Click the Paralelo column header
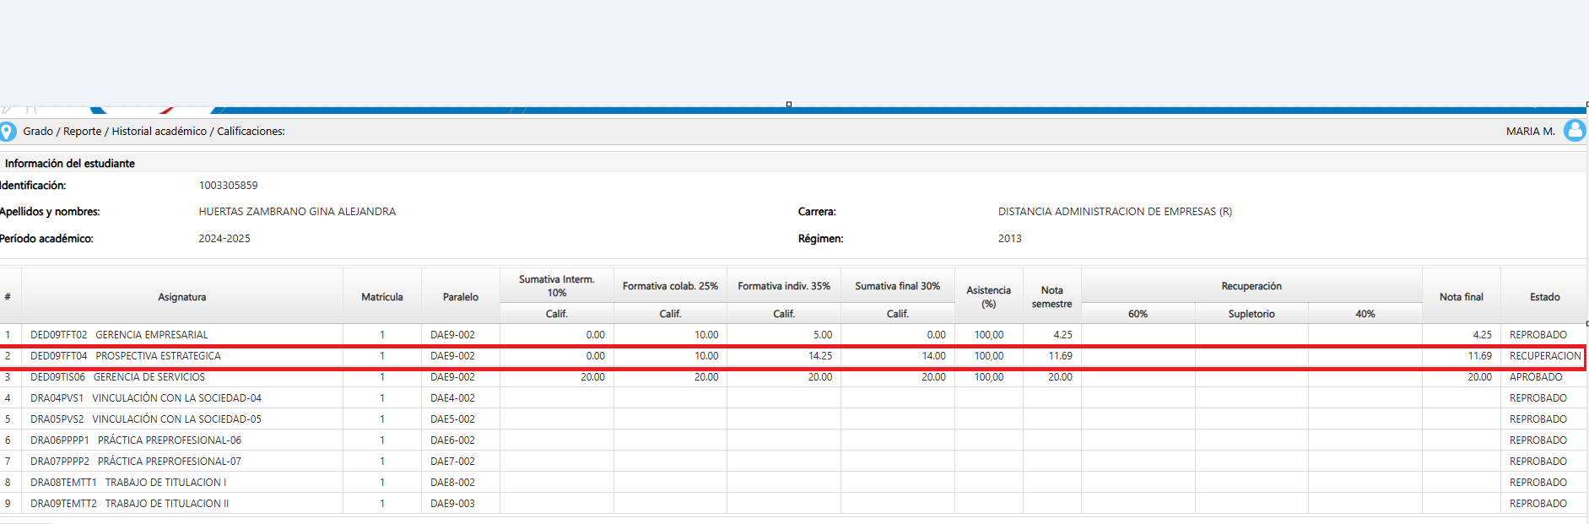 (461, 297)
